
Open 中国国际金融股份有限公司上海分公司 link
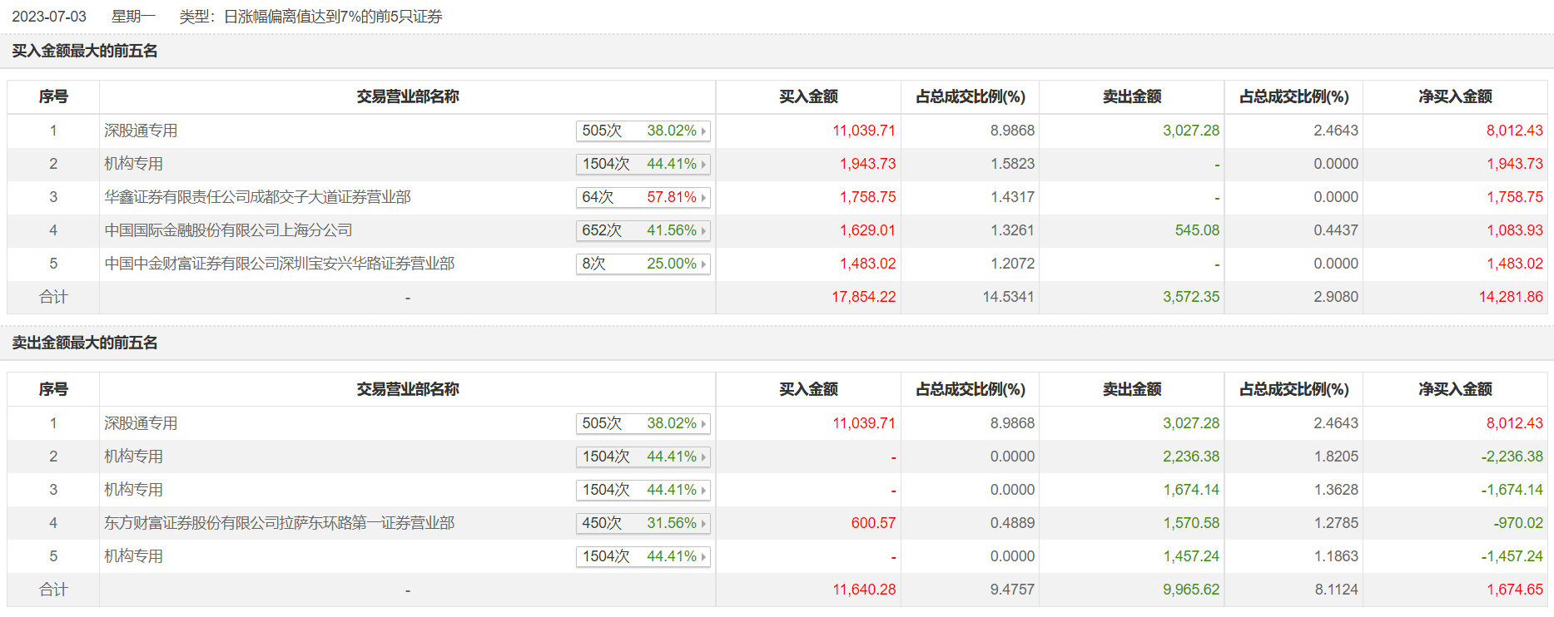click(228, 230)
